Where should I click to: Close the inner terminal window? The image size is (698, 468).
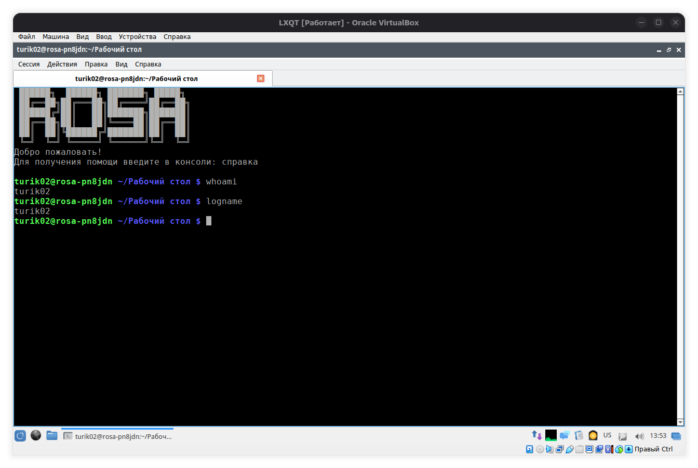tap(679, 50)
